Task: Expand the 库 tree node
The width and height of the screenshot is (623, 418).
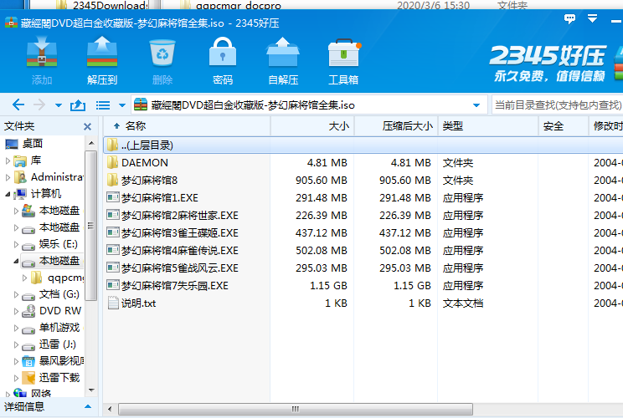Action: tap(8, 161)
